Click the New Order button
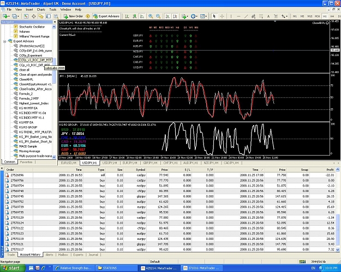Viewport: 341px width, 272px height. click(x=73, y=16)
